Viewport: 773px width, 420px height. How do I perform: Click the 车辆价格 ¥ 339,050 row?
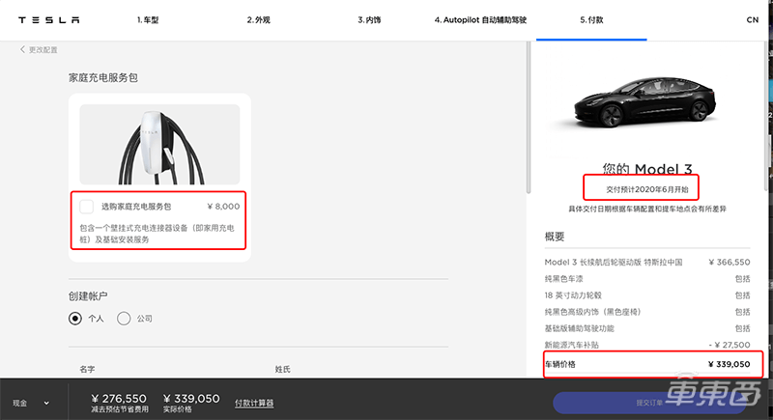point(647,364)
